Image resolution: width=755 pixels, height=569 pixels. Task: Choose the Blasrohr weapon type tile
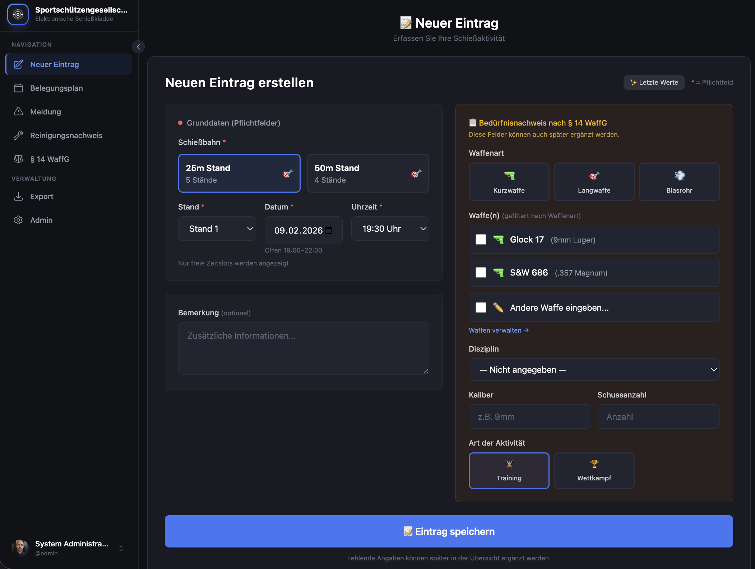pos(679,182)
